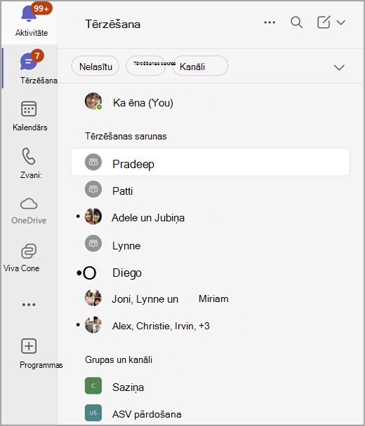Viewport: 365px width, 426px height.
Task: Click the Ka ēna profile avatar
Action: click(x=93, y=101)
